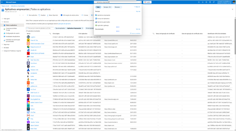
Task: Click the Doodle AG app icon
Action: [28, 50]
